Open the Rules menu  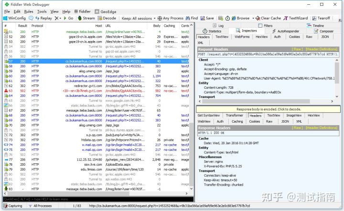click(29, 11)
